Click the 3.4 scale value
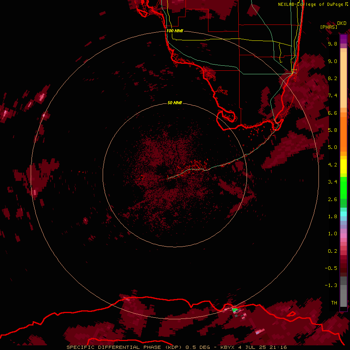 pyautogui.click(x=332, y=182)
